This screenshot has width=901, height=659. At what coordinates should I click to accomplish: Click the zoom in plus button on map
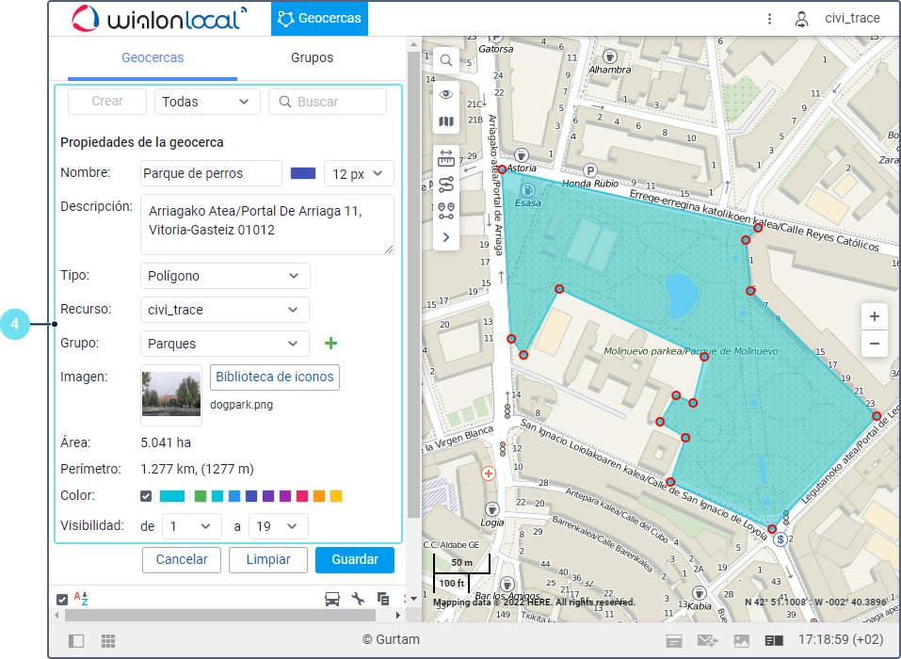tap(875, 316)
